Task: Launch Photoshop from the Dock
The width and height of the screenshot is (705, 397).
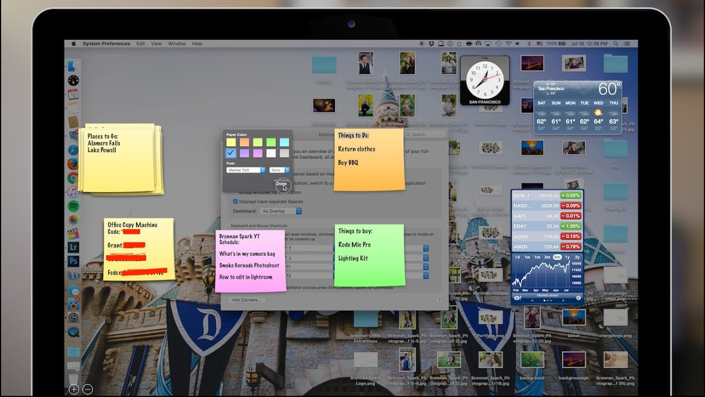Action: [73, 261]
